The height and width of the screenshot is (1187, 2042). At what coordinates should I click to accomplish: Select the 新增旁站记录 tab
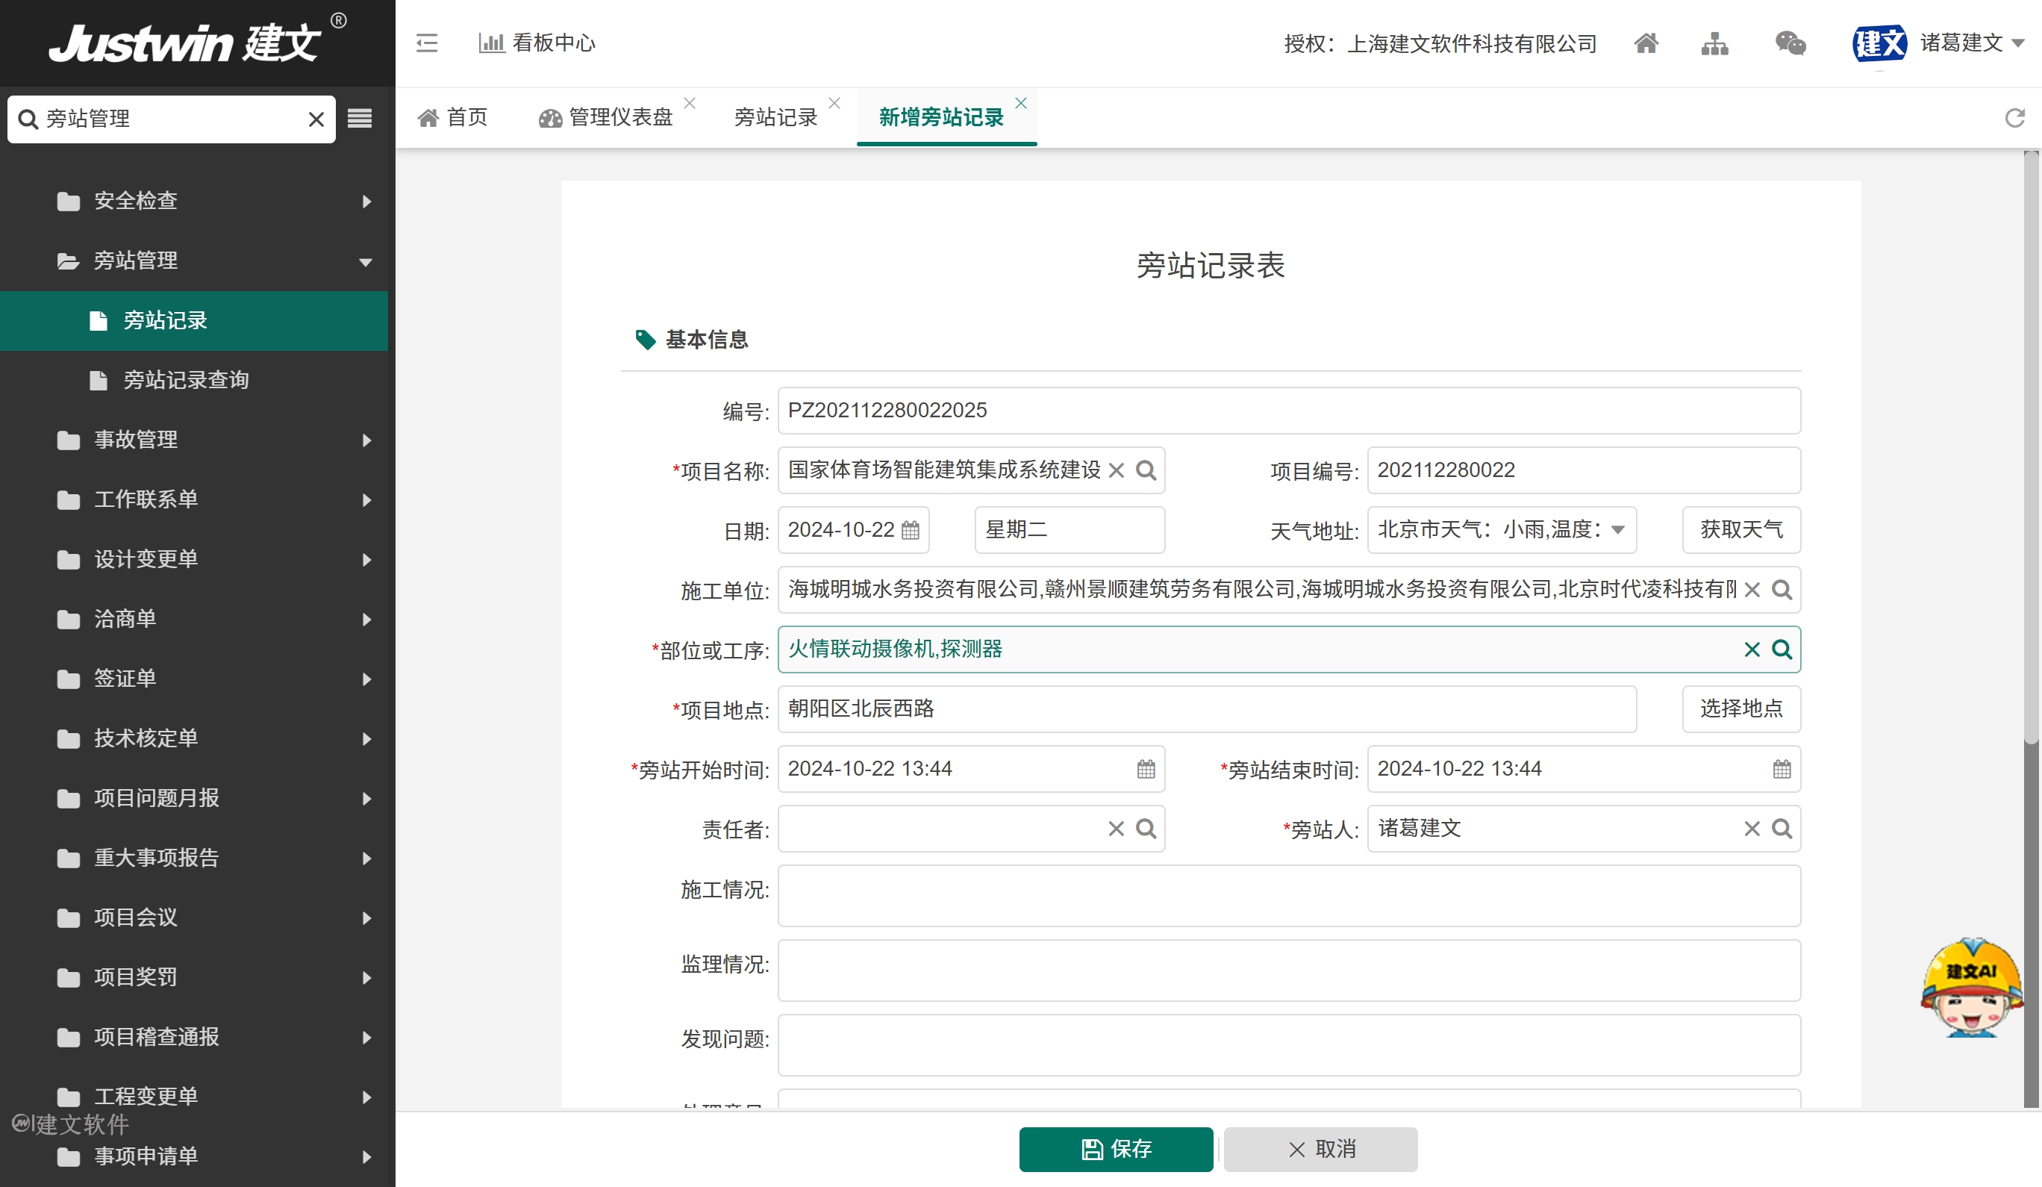[x=942, y=117]
